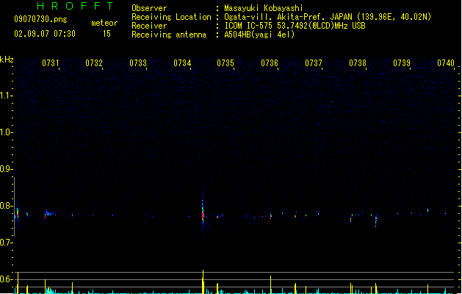Viewport: 462px width, 294px height.
Task: Click the tallest yellow intensity spike after 0734
Action: click(203, 282)
